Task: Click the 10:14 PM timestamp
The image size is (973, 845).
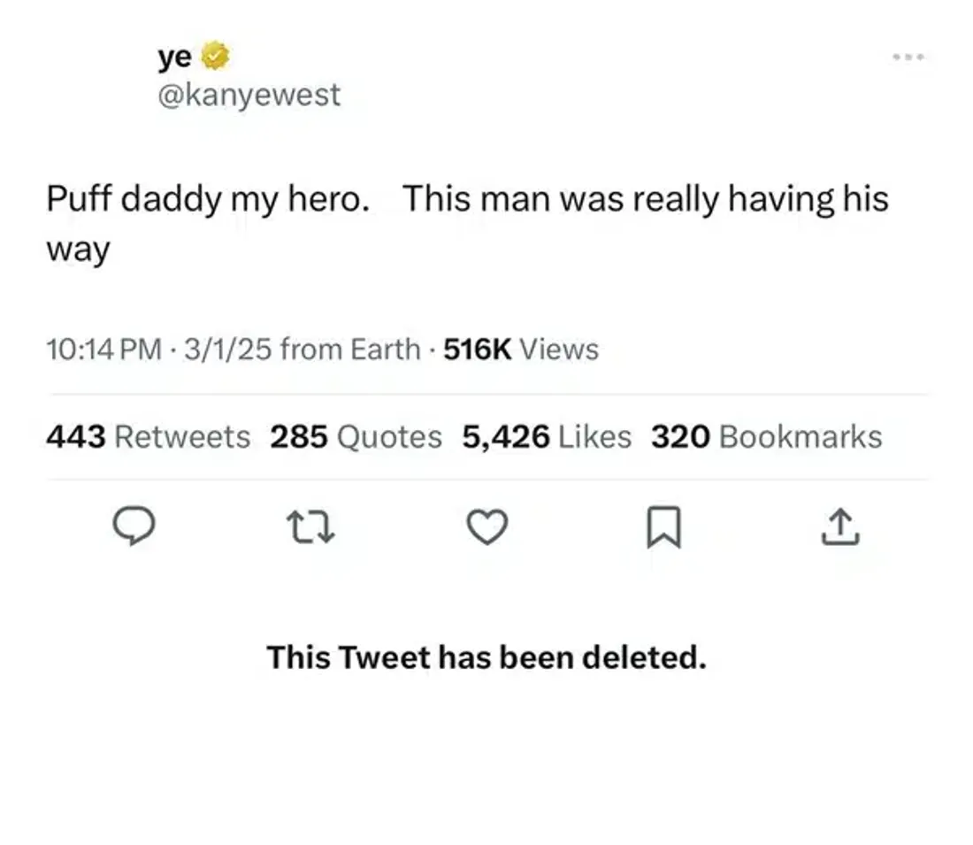Action: 103,350
